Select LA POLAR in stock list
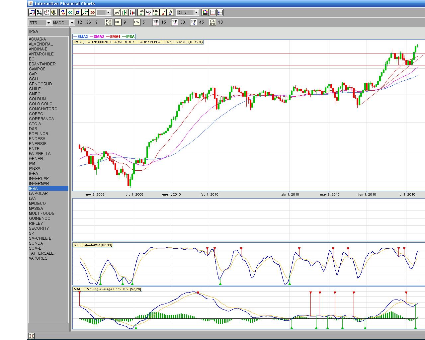The width and height of the screenshot is (425, 340). 48,193
